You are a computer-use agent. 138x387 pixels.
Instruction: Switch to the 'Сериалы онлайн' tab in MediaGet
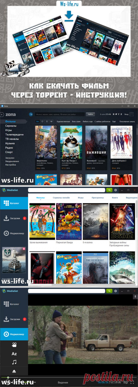pos(61,198)
